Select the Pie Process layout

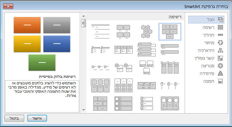[170, 86]
